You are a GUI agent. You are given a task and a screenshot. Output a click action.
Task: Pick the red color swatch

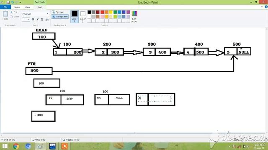[x=102, y=12]
